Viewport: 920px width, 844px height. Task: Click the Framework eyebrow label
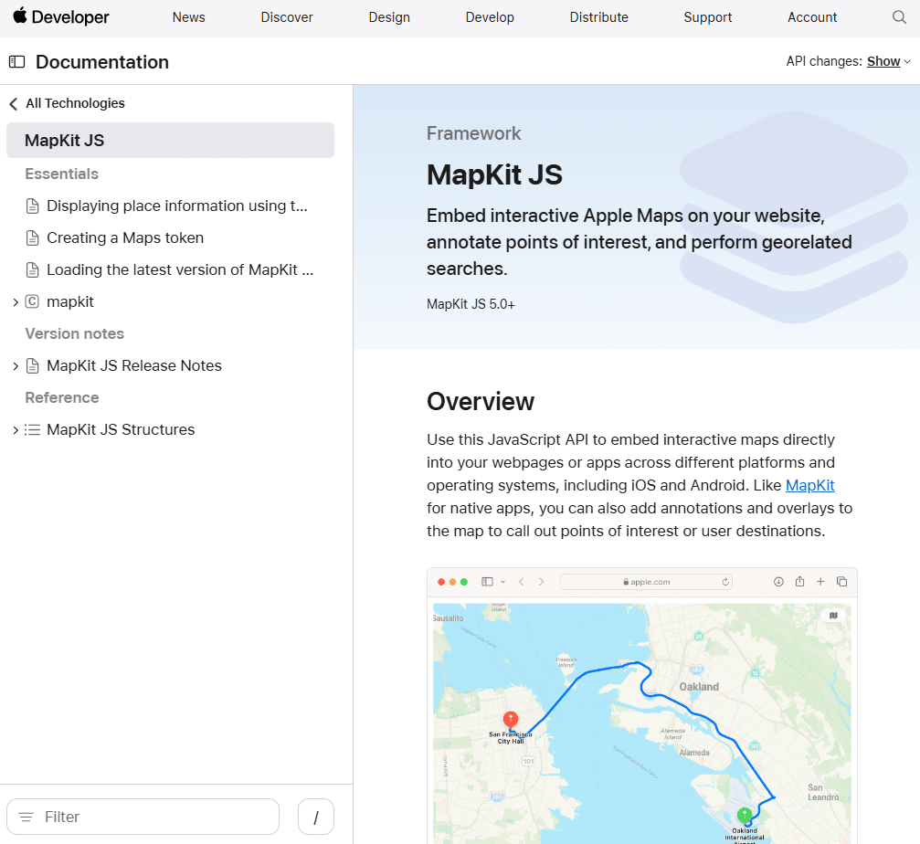pos(473,133)
